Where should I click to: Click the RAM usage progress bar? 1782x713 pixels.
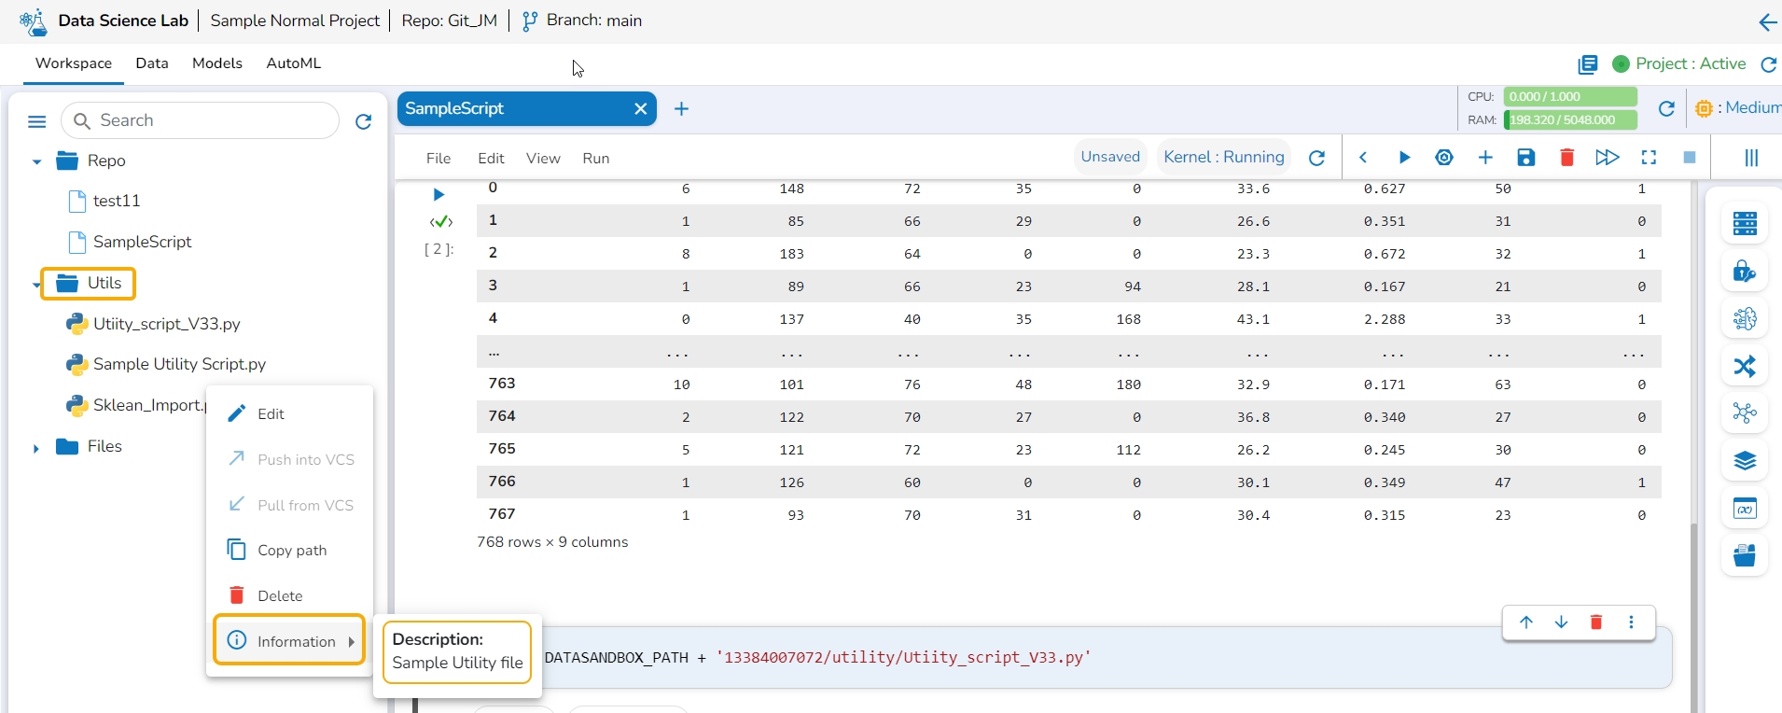[x=1570, y=120]
